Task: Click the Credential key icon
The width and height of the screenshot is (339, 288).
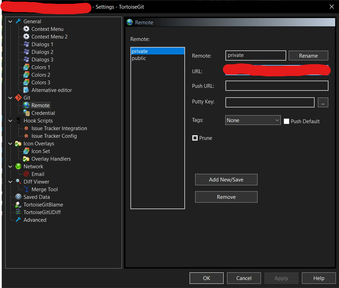Action: [26, 113]
